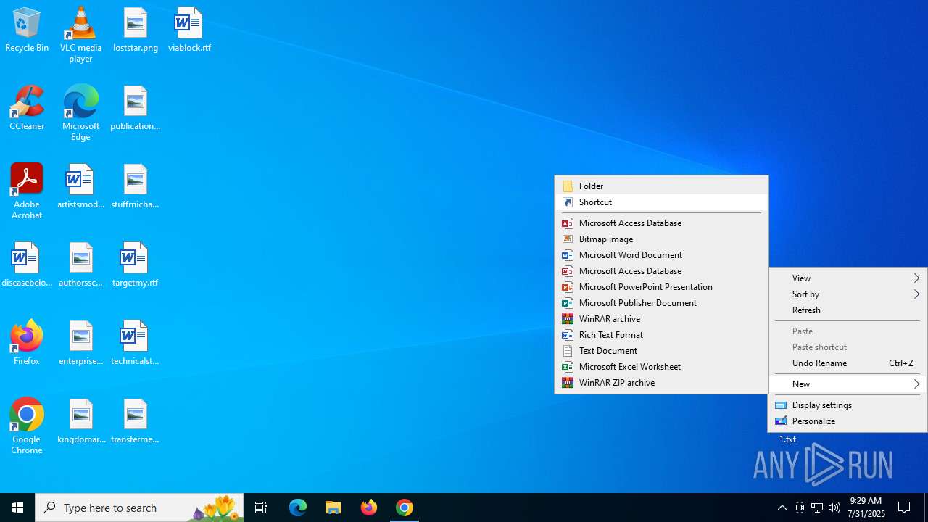Select the Microsoft Edge desktop shortcut

coord(80,113)
